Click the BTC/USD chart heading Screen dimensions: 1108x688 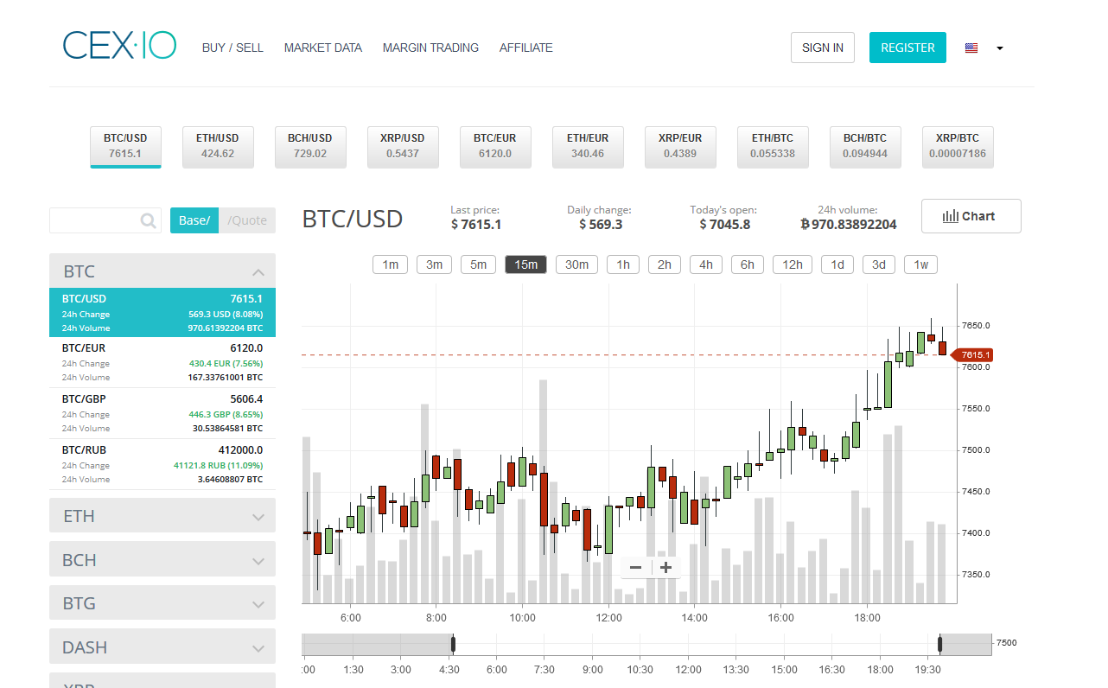point(353,219)
